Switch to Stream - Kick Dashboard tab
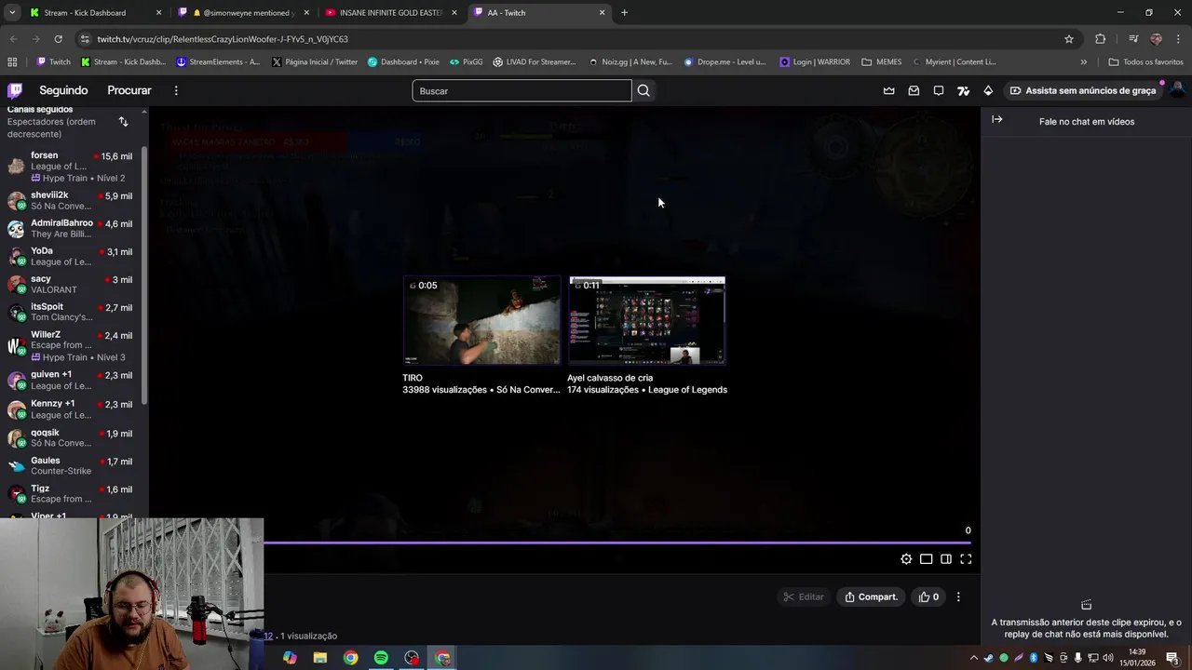The image size is (1192, 670). [x=95, y=13]
